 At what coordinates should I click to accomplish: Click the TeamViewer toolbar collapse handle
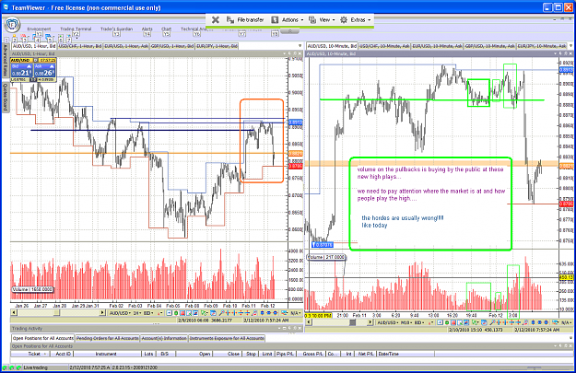click(290, 31)
